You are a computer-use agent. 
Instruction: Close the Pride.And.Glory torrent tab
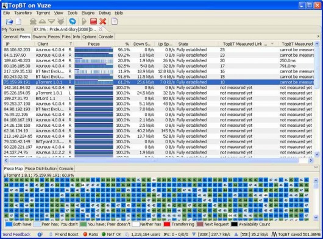click(101, 29)
